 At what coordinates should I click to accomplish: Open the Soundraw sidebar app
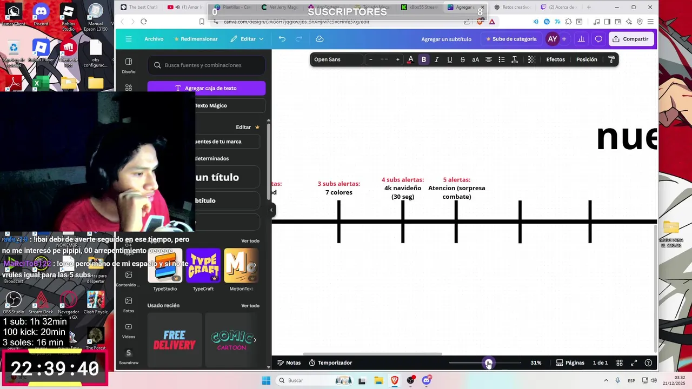(x=129, y=357)
